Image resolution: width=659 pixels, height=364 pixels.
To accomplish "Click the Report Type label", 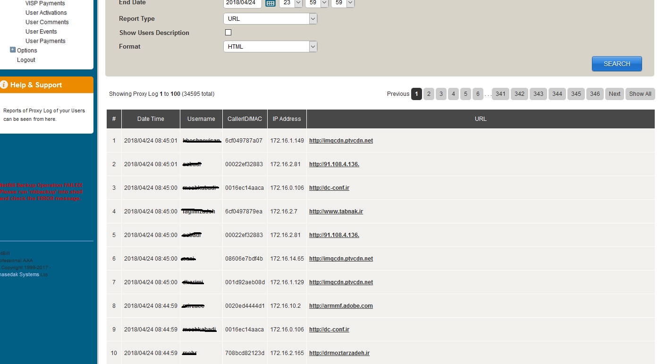I will tap(137, 19).
